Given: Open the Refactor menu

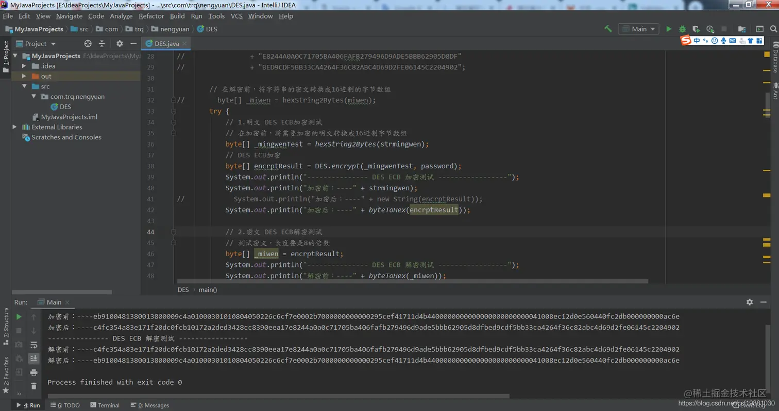Looking at the screenshot, I should click(151, 16).
